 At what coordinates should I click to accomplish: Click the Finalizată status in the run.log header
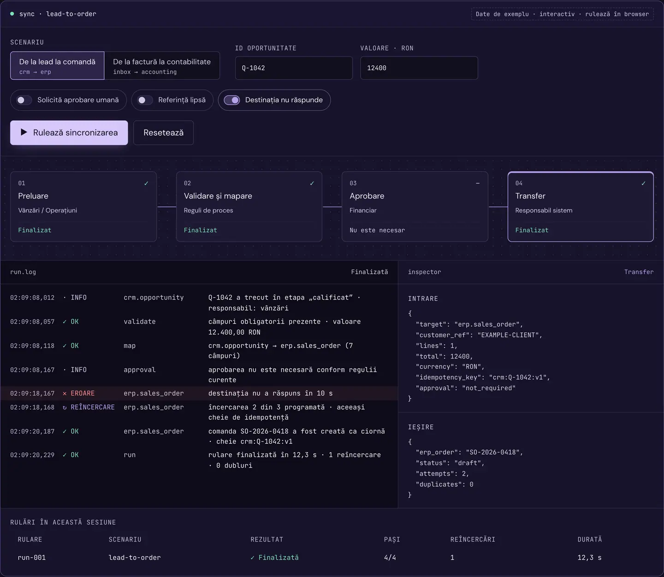(x=369, y=272)
